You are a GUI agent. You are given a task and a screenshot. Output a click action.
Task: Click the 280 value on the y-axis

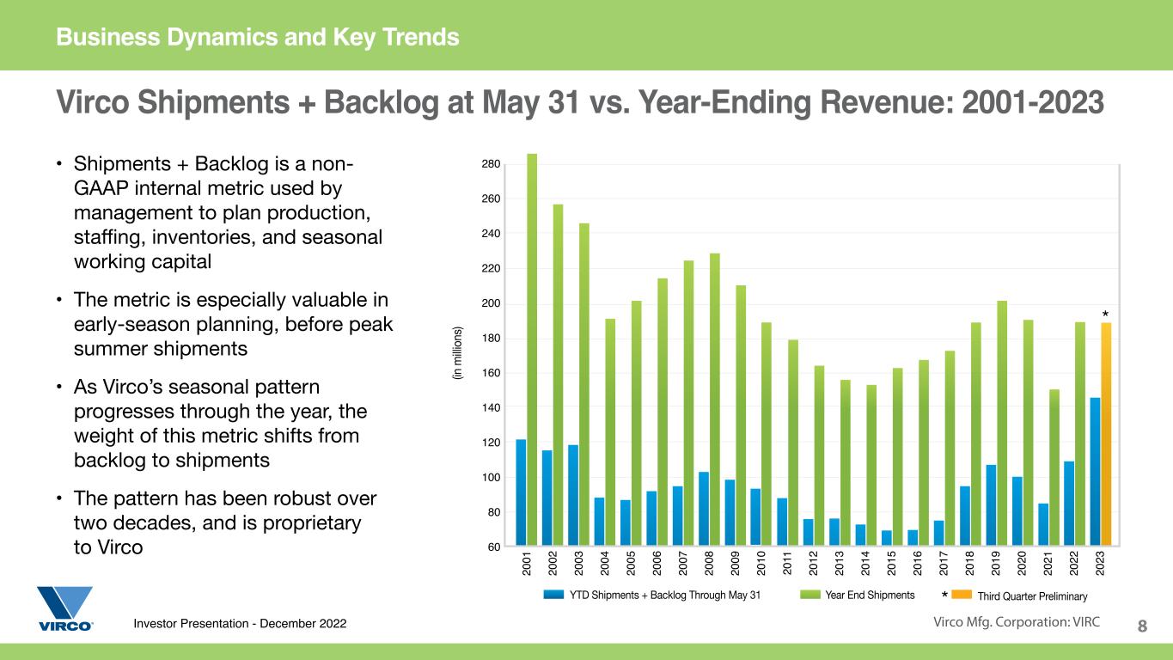click(490, 163)
